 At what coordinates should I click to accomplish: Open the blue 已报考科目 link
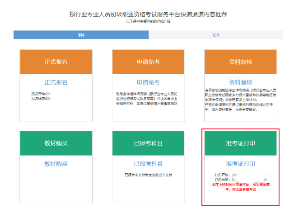pyautogui.click(x=148, y=164)
